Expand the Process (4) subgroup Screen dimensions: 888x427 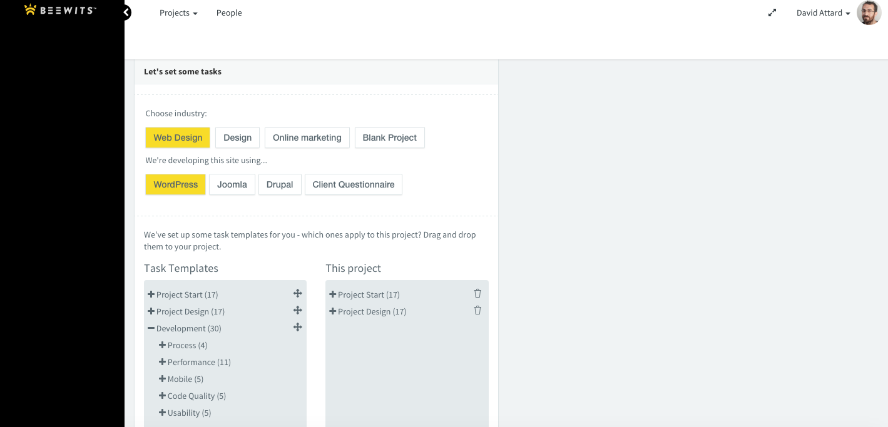click(x=162, y=345)
